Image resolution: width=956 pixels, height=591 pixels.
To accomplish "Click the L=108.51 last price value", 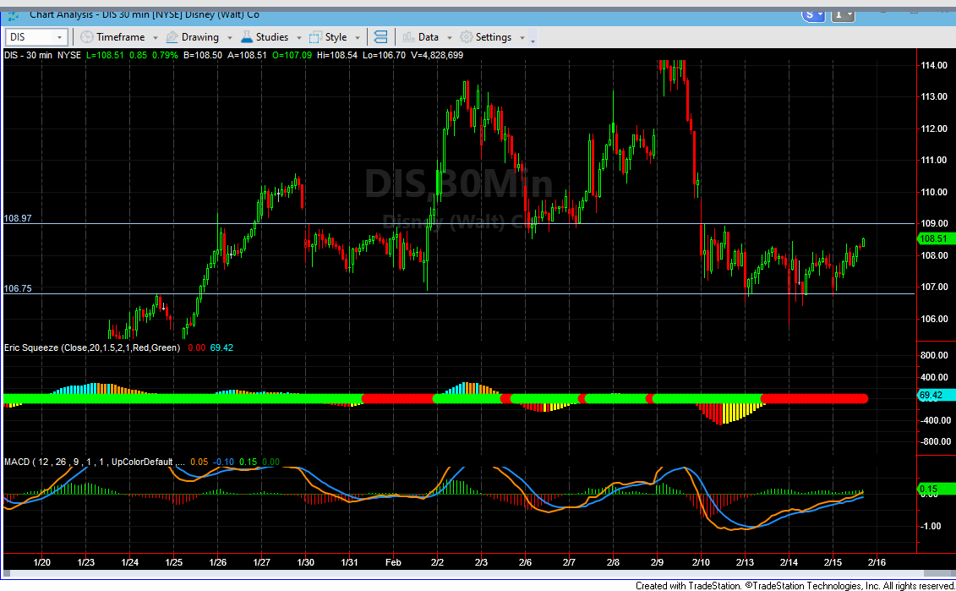I will point(105,55).
